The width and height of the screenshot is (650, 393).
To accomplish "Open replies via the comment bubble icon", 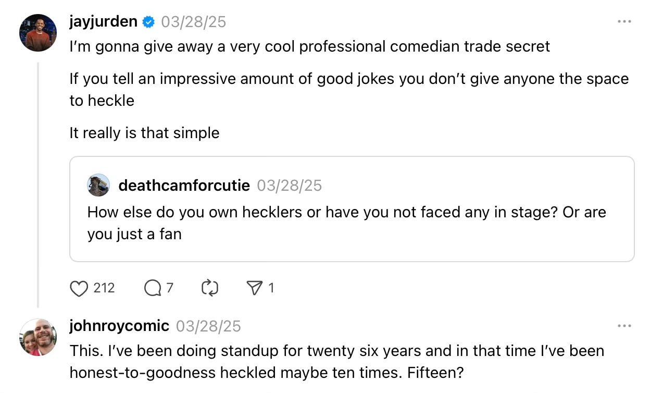I will [x=153, y=288].
